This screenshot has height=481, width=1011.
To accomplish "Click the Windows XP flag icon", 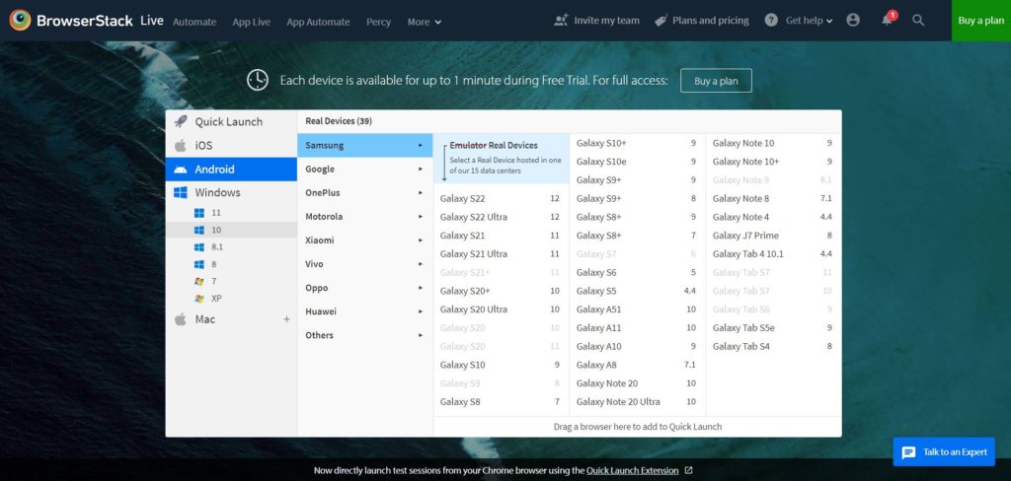I will (199, 299).
